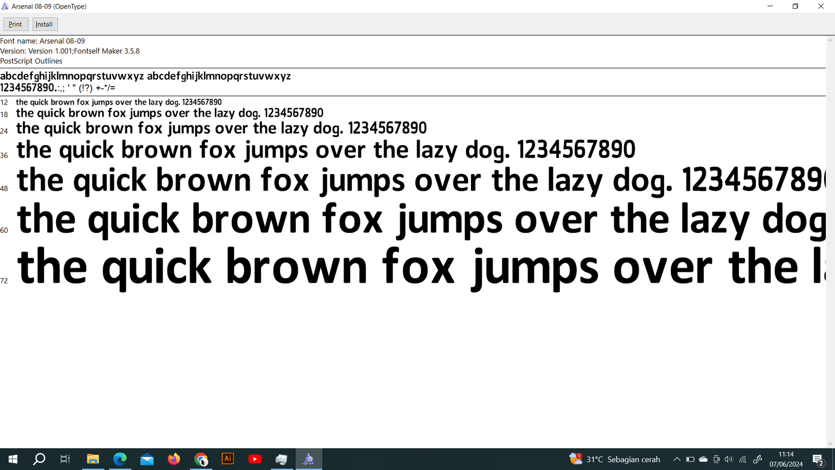Install the Arsenal 08-09 font

point(44,24)
